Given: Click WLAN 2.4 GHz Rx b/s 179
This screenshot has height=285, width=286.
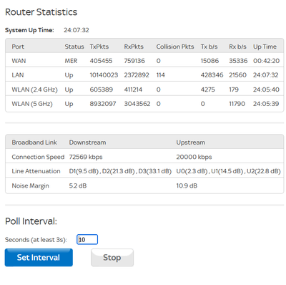Looking at the screenshot, I should [234, 90].
